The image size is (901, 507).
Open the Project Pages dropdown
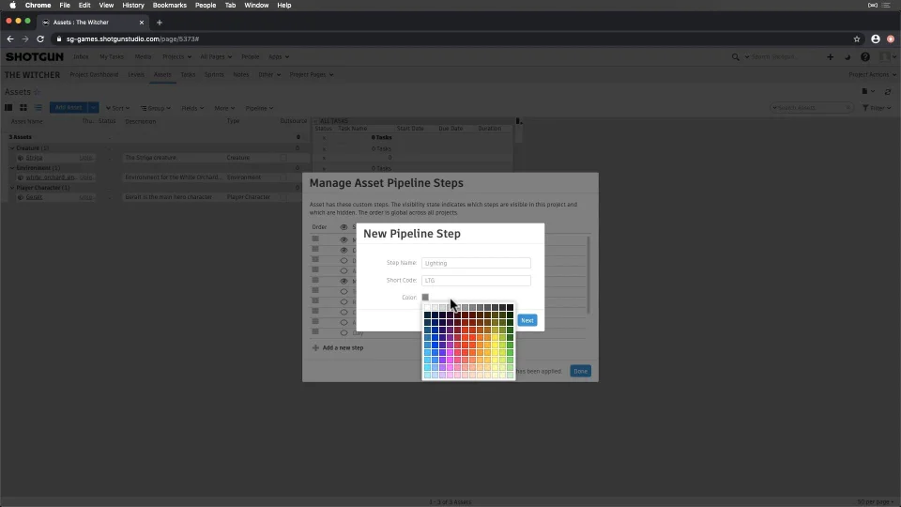click(312, 75)
